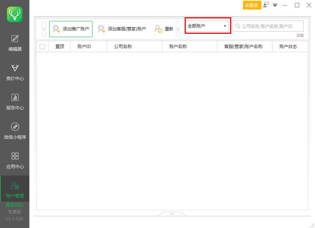The image size is (315, 228).
Task: Tick the select-all checkbox in the table header
Action: pos(42,46)
